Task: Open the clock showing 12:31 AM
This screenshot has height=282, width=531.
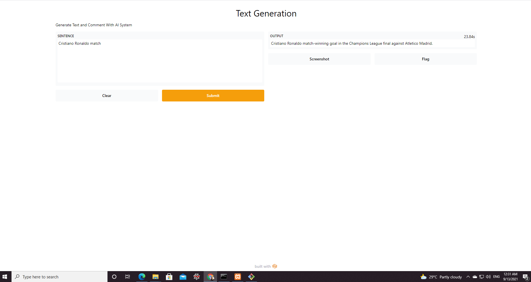Action: click(510, 277)
